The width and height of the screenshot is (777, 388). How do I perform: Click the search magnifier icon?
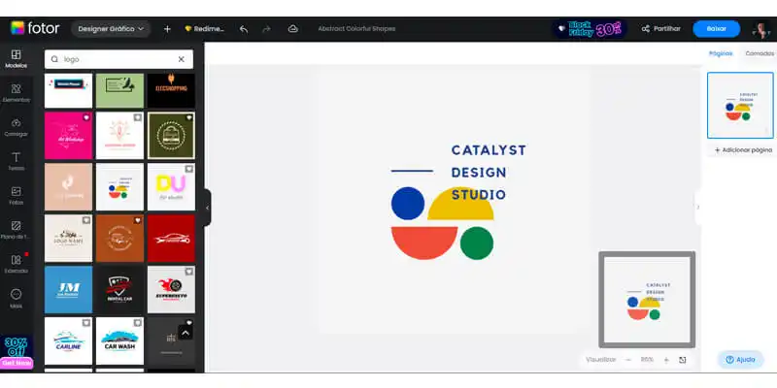click(x=54, y=59)
